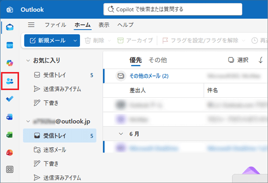Open the 迷惑メール folder
Image resolution: width=268 pixels, height=183 pixels.
[x=59, y=150]
